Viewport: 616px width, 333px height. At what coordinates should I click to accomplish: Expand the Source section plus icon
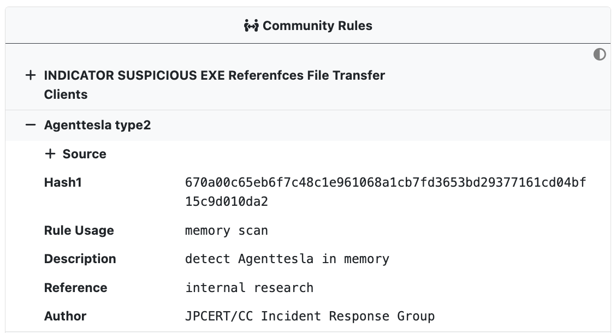click(x=50, y=153)
